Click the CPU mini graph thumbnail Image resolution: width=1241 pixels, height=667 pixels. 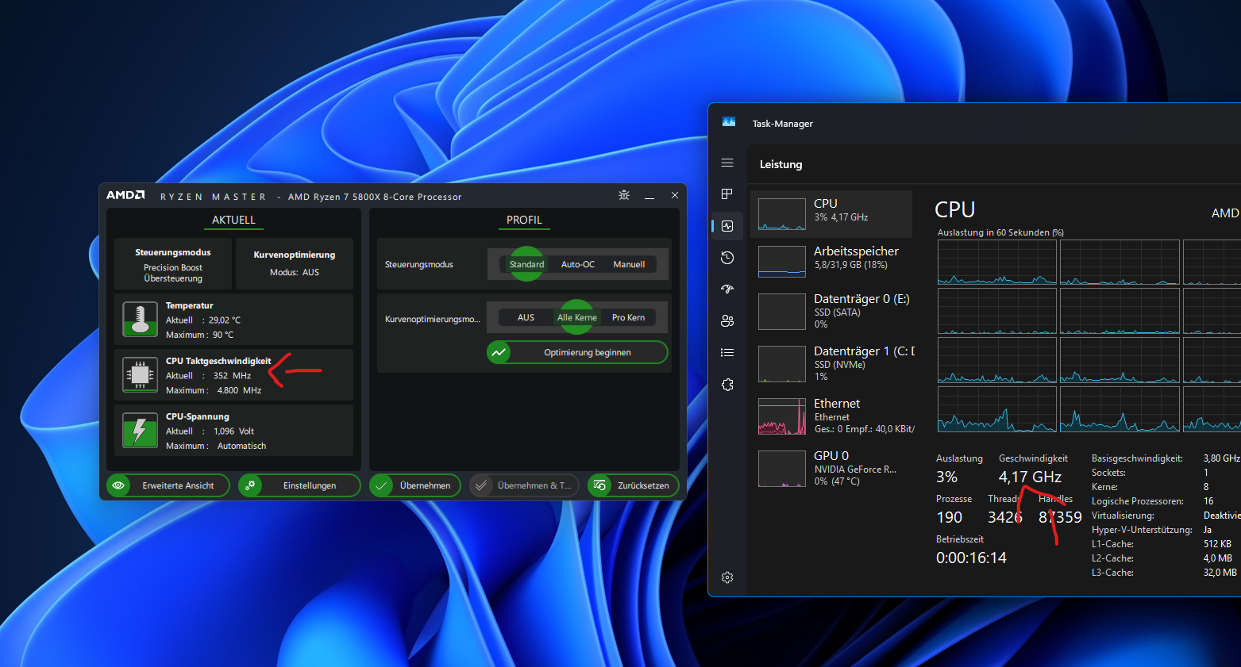(782, 214)
